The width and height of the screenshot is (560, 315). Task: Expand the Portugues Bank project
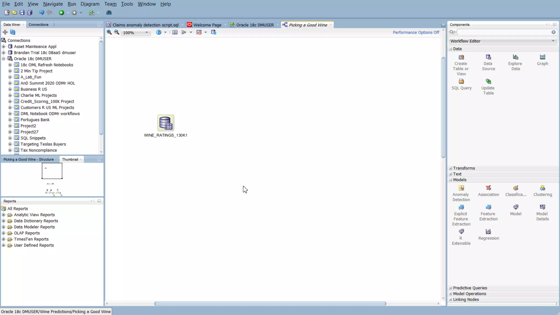pos(10,120)
